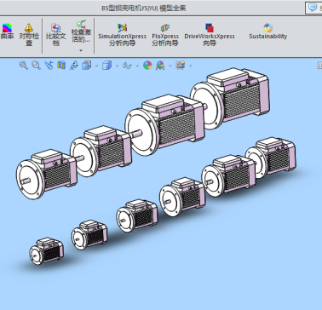The height and width of the screenshot is (310, 322).
Task: Click the Hide/Show Items glasses icon
Action: click(127, 66)
